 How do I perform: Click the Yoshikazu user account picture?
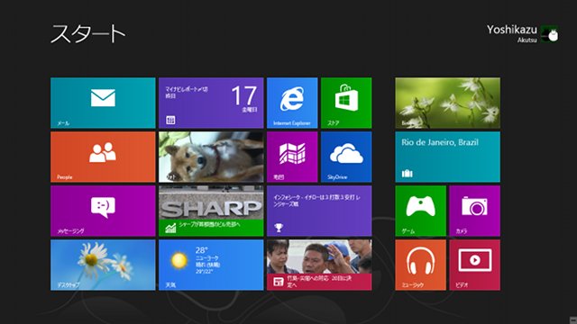(549, 34)
